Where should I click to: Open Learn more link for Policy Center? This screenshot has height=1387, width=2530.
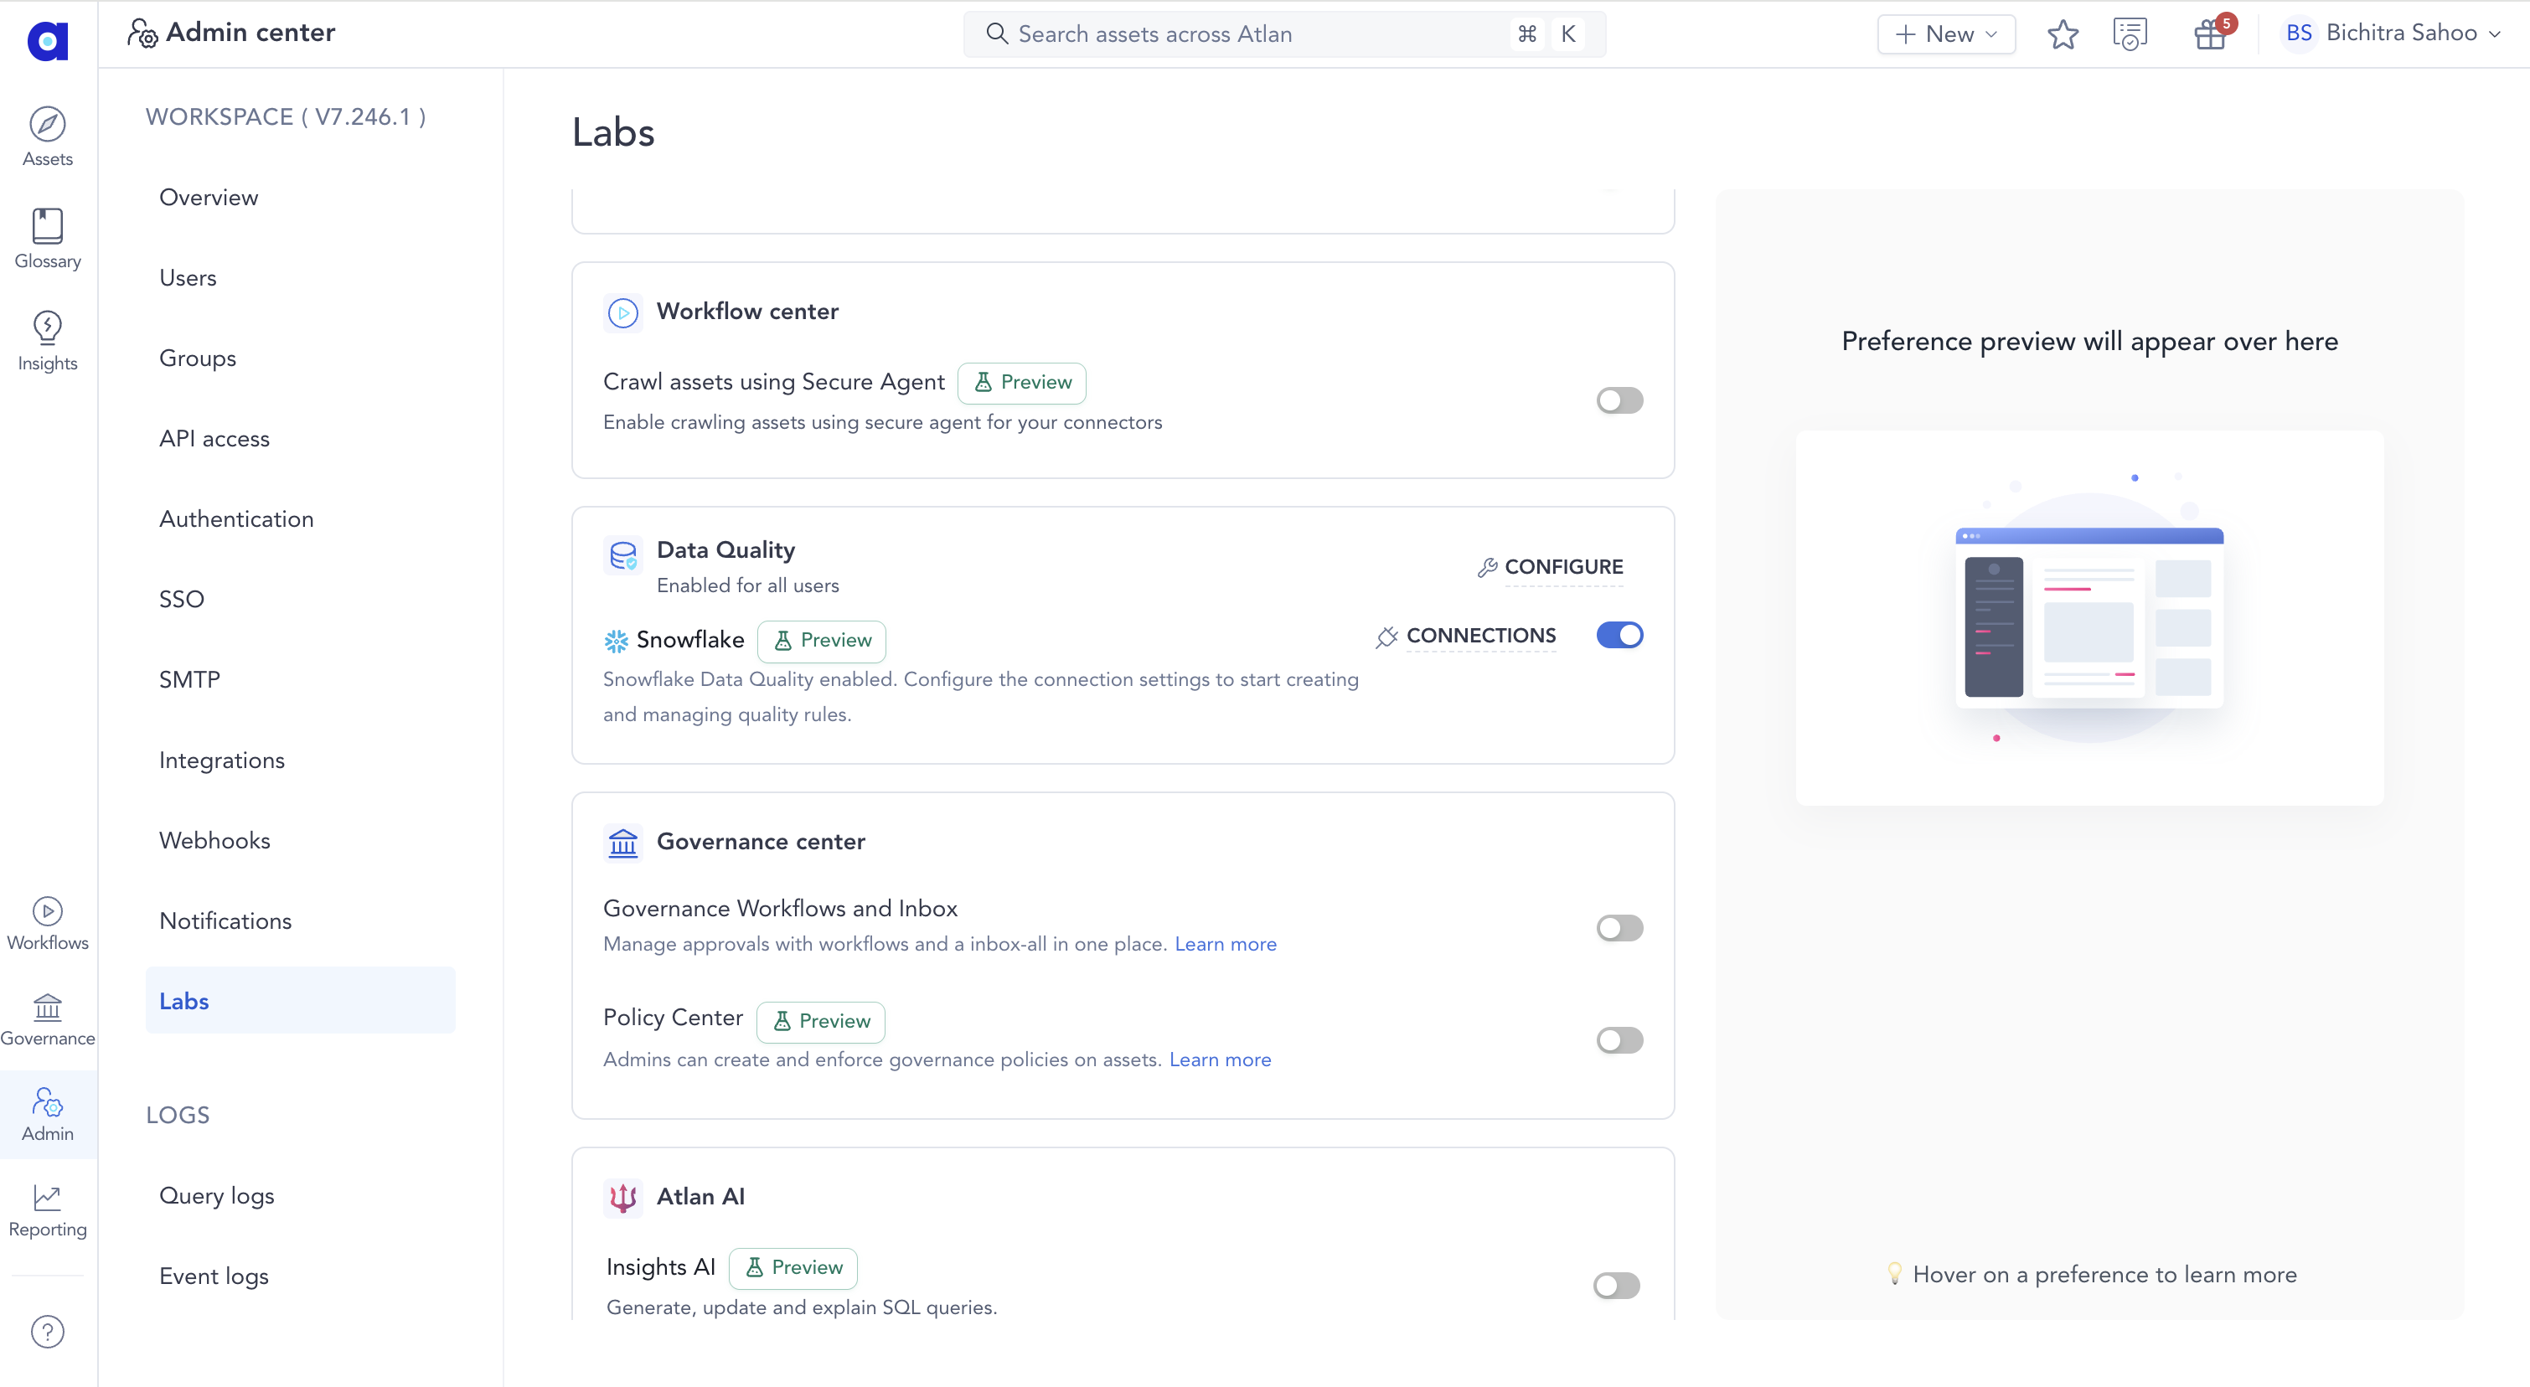(x=1219, y=1060)
